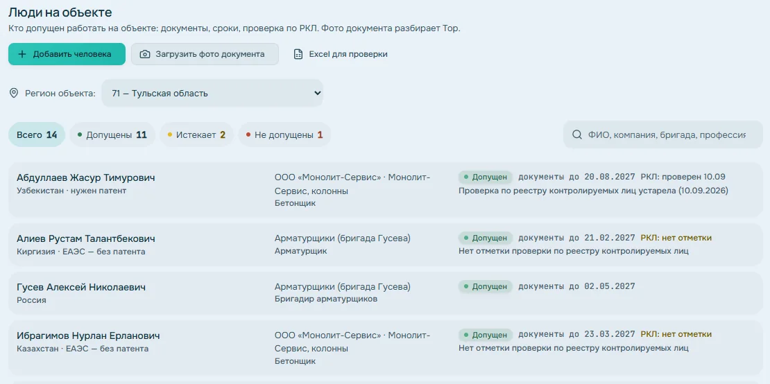Click Допущен badge in Алиев row
Viewport: 770px width, 384px height.
click(486, 238)
